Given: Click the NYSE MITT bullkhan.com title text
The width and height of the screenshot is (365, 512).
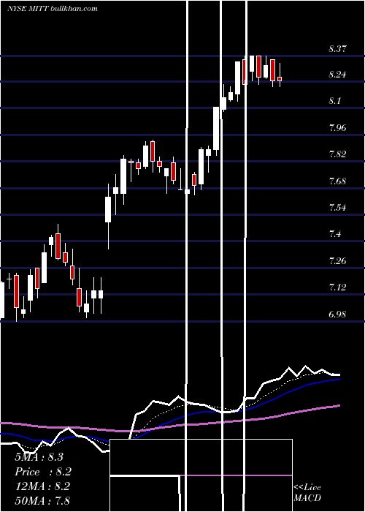Looking at the screenshot, I should [53, 9].
